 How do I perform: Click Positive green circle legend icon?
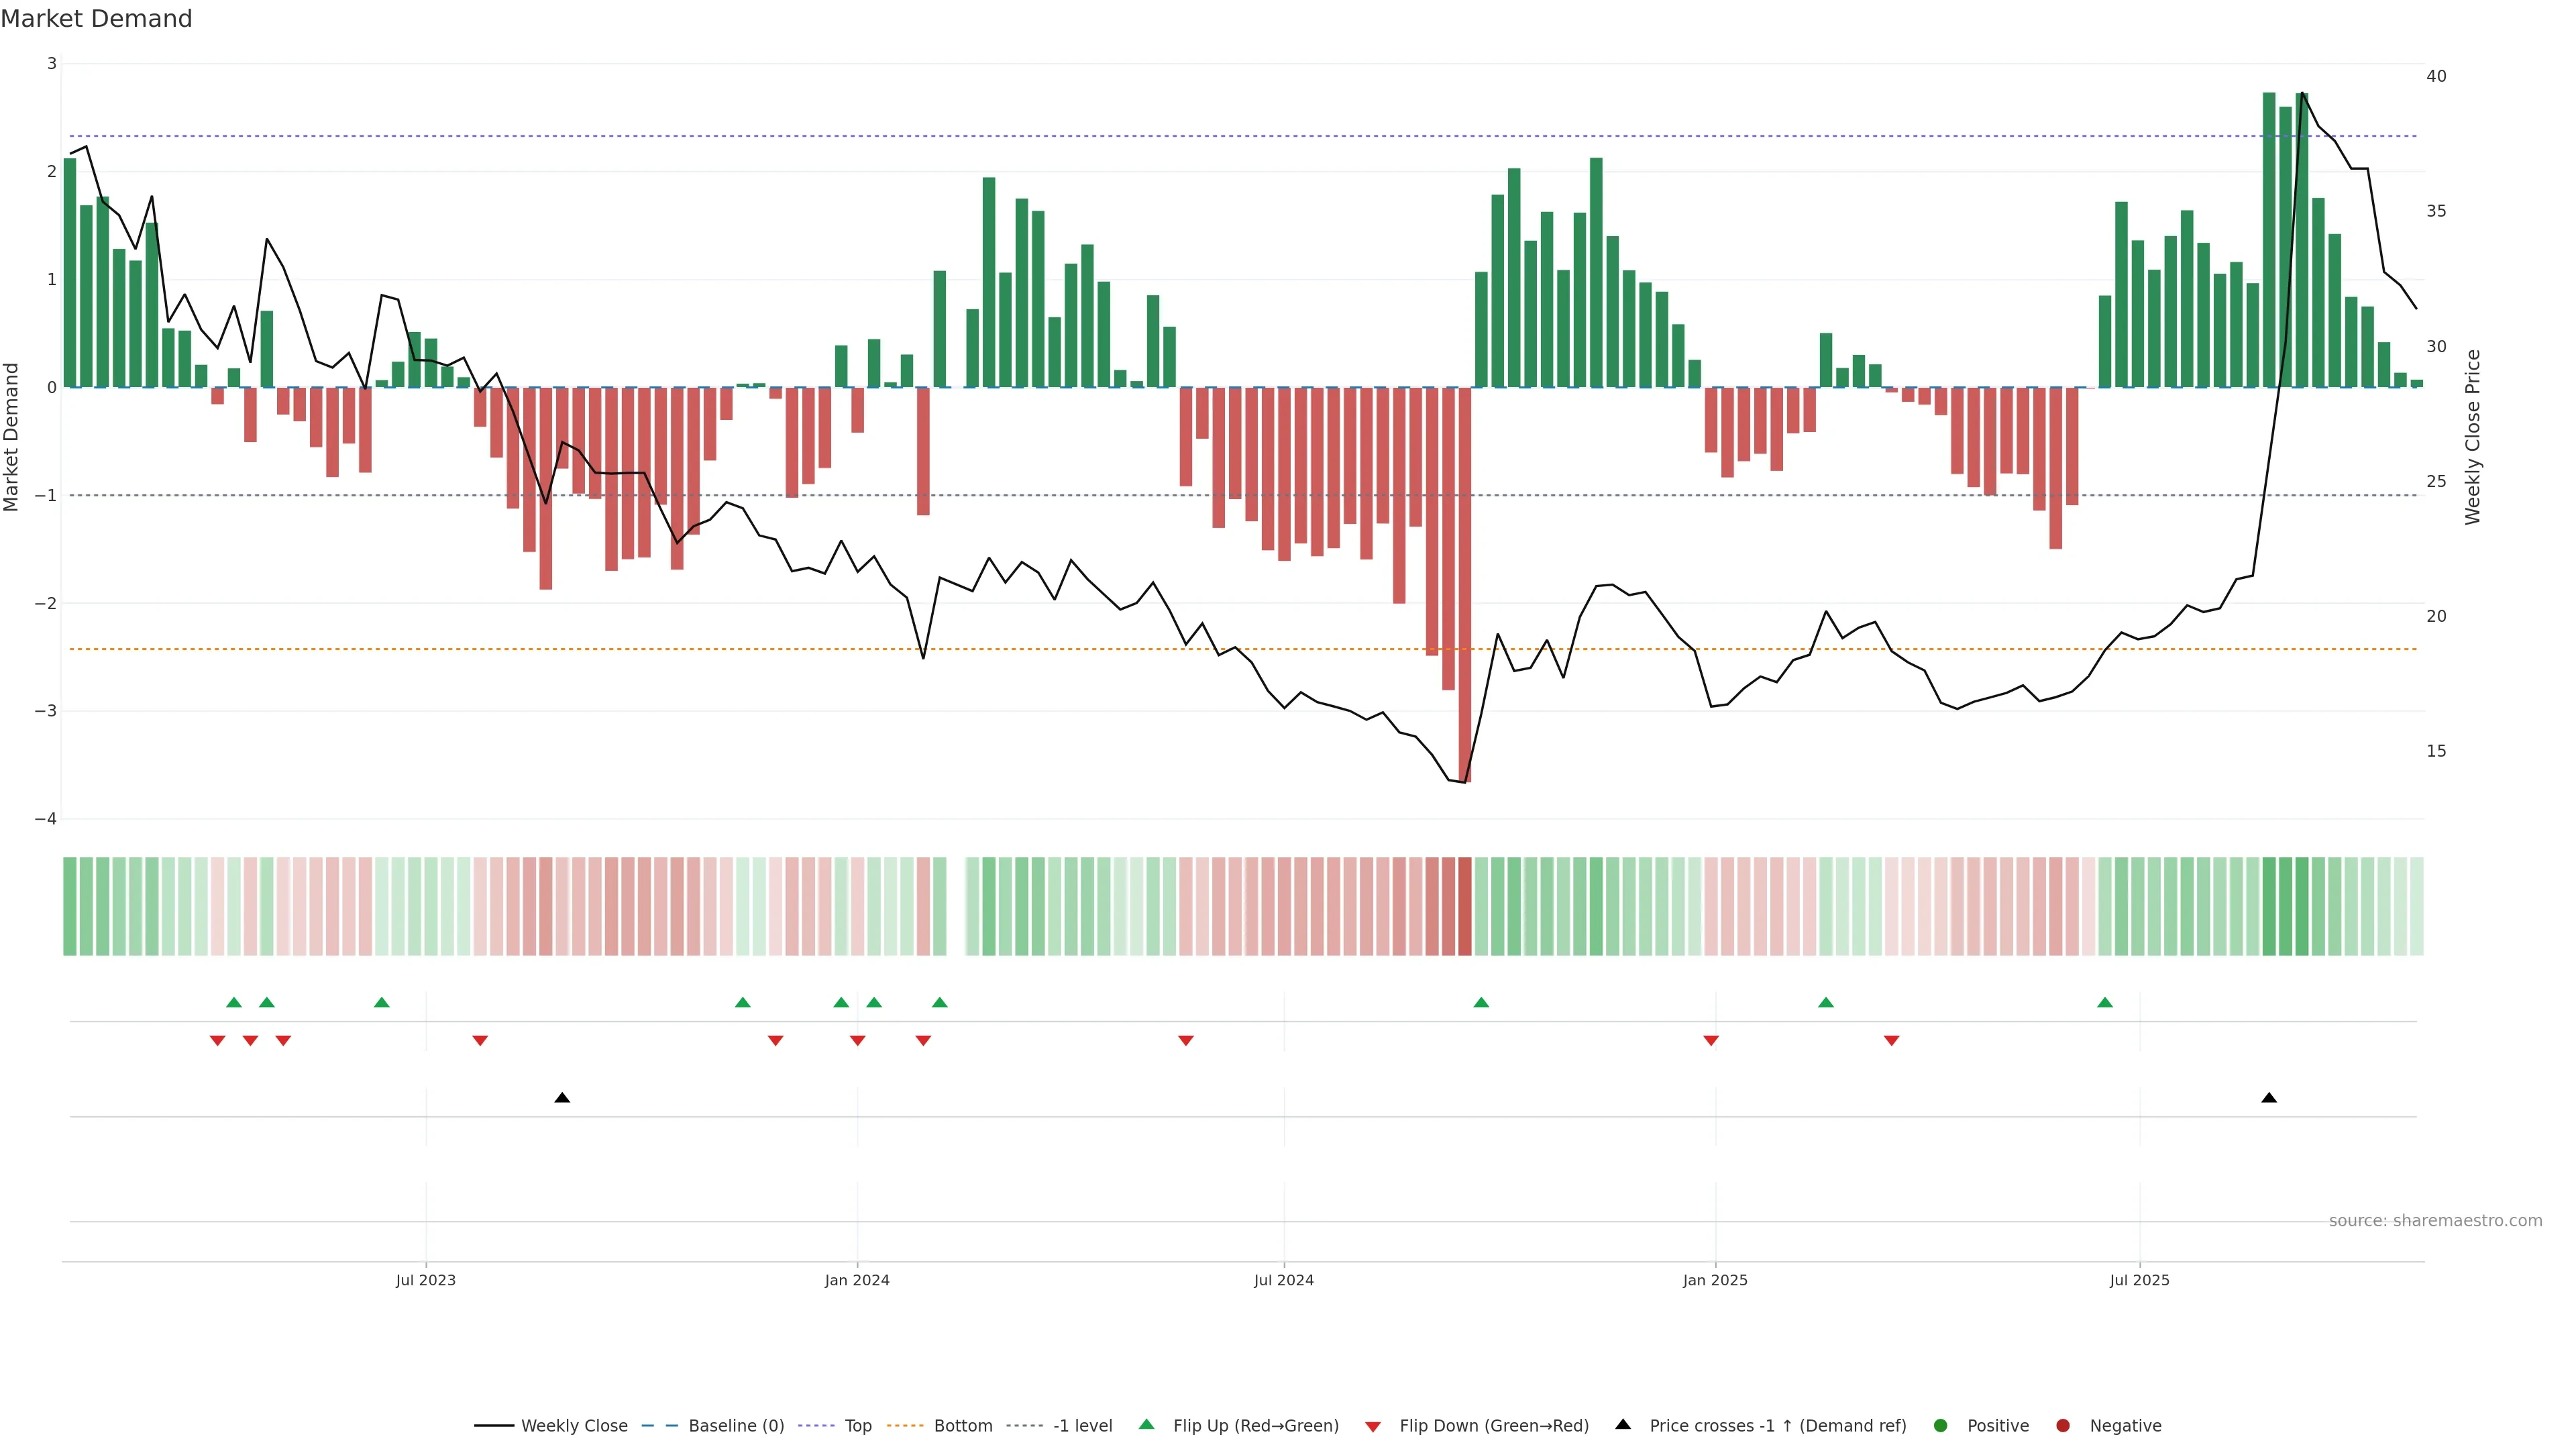[1941, 1426]
